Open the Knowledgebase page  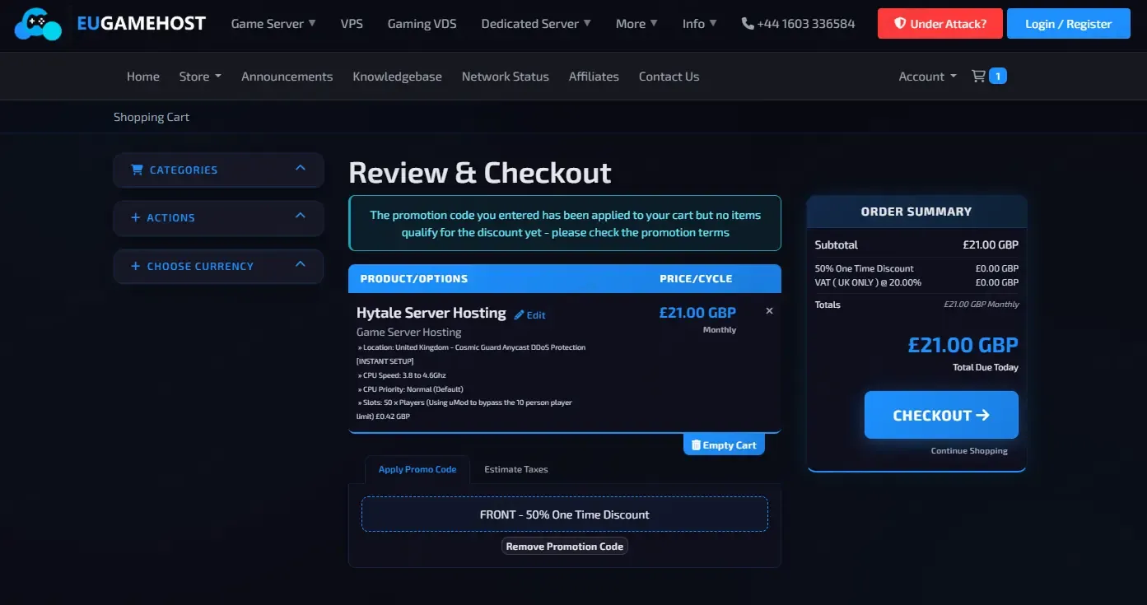398,77
